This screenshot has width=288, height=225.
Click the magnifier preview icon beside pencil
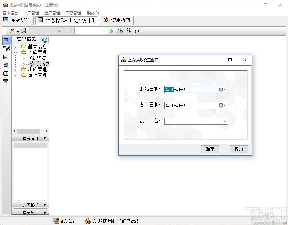24,31
